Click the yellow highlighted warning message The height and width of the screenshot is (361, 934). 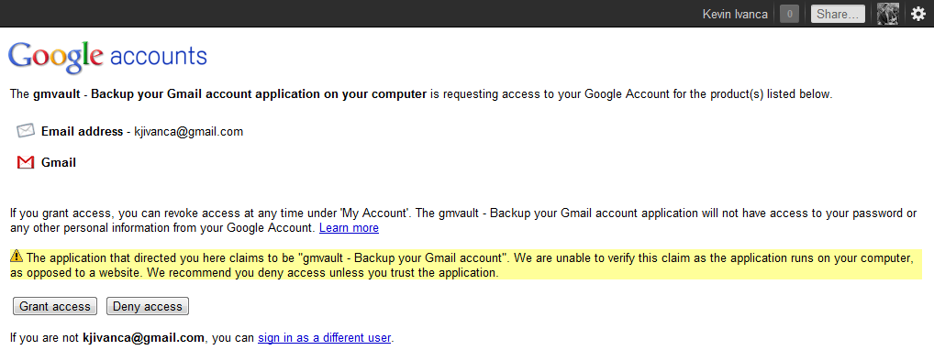tap(466, 265)
